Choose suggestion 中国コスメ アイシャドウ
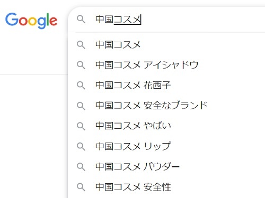The width and height of the screenshot is (265, 198). (x=166, y=65)
